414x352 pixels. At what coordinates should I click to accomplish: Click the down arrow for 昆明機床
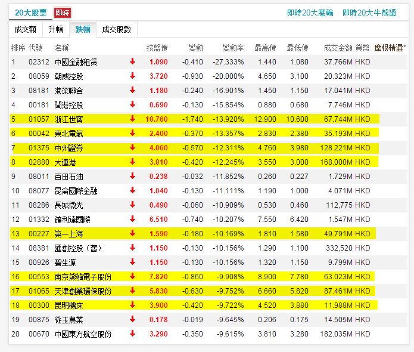(132, 305)
